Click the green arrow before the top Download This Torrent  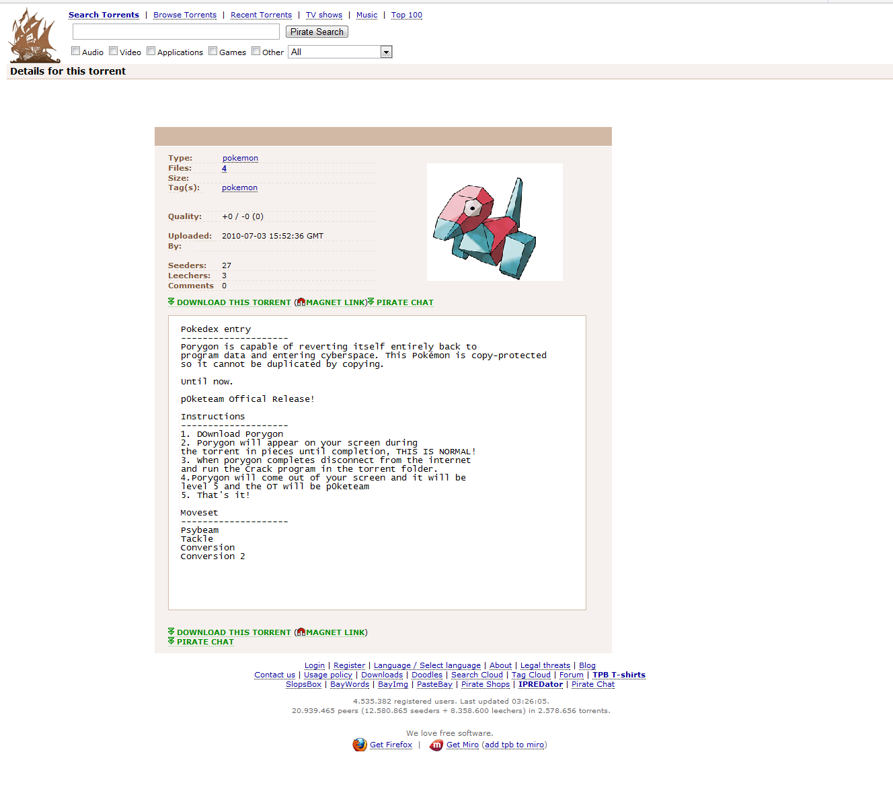tap(171, 302)
